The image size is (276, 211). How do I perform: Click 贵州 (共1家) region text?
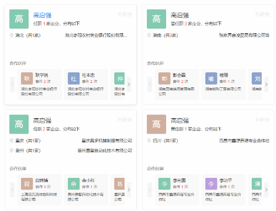(28, 150)
